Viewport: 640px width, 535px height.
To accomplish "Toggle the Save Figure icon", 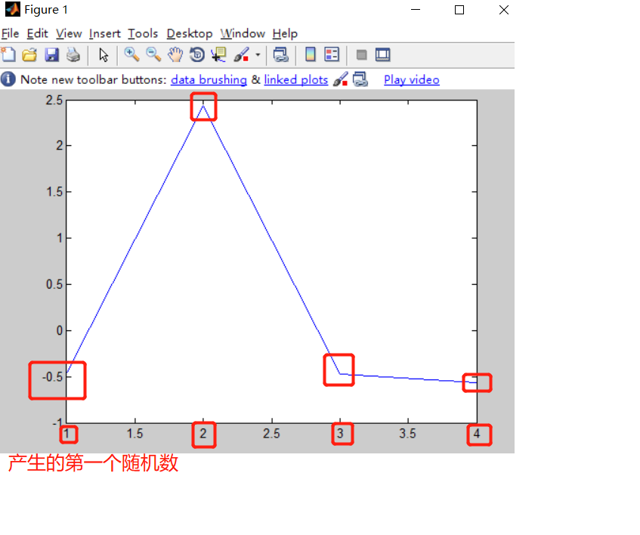I will [51, 54].
